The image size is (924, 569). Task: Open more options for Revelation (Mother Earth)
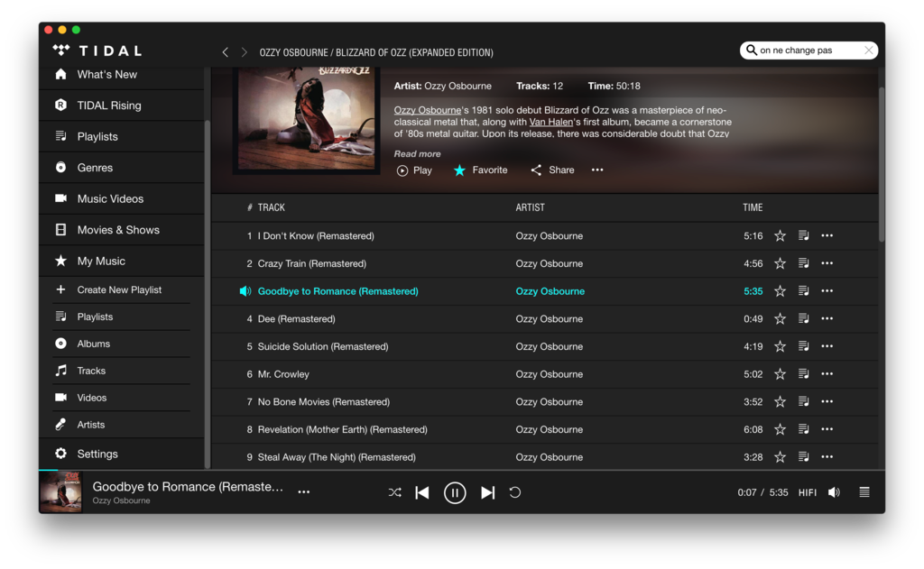827,430
